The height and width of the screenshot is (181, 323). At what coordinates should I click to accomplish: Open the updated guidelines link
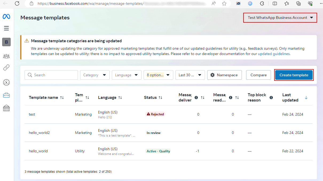(x=274, y=54)
